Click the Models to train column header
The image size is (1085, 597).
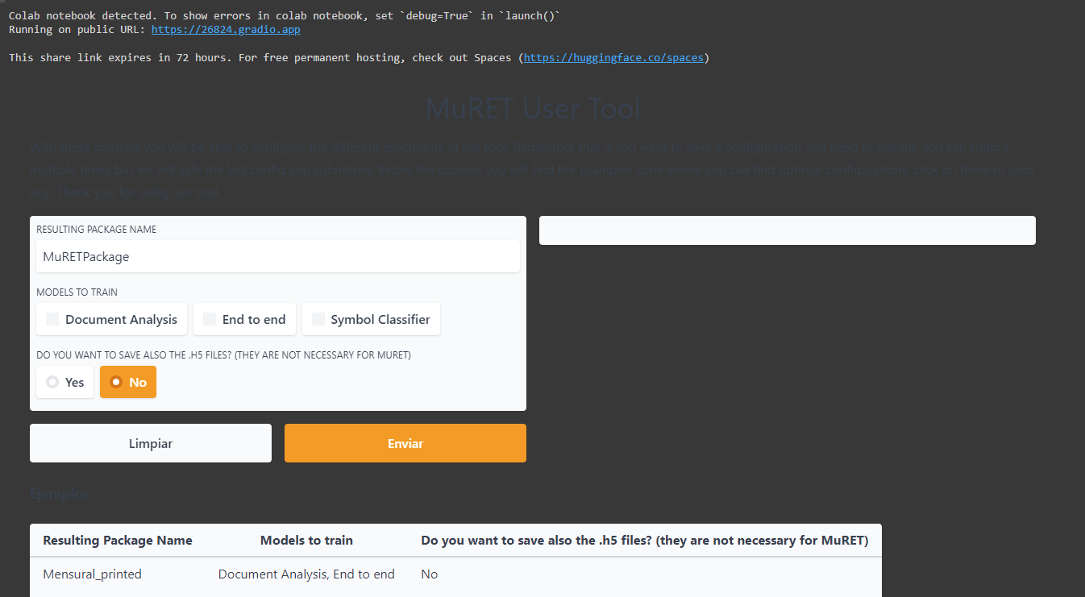pyautogui.click(x=306, y=540)
